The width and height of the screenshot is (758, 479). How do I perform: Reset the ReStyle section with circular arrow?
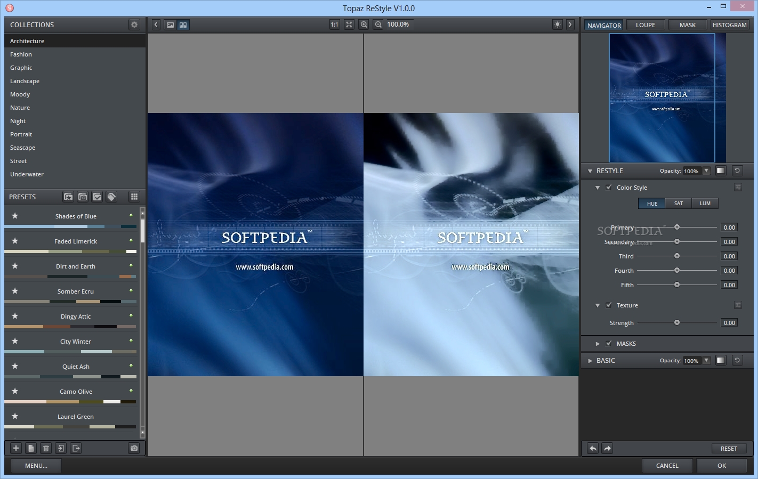(737, 171)
